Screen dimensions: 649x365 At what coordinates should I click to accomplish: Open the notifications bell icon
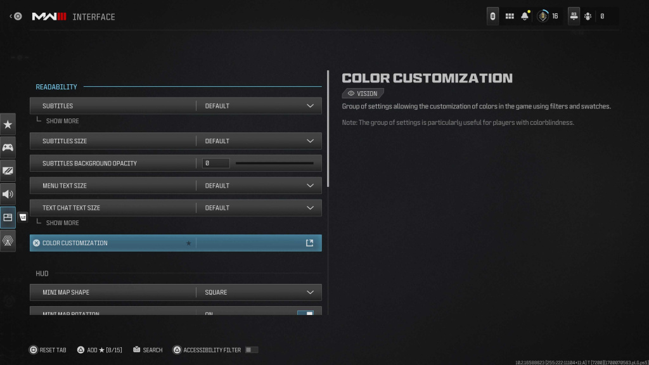[x=525, y=16]
